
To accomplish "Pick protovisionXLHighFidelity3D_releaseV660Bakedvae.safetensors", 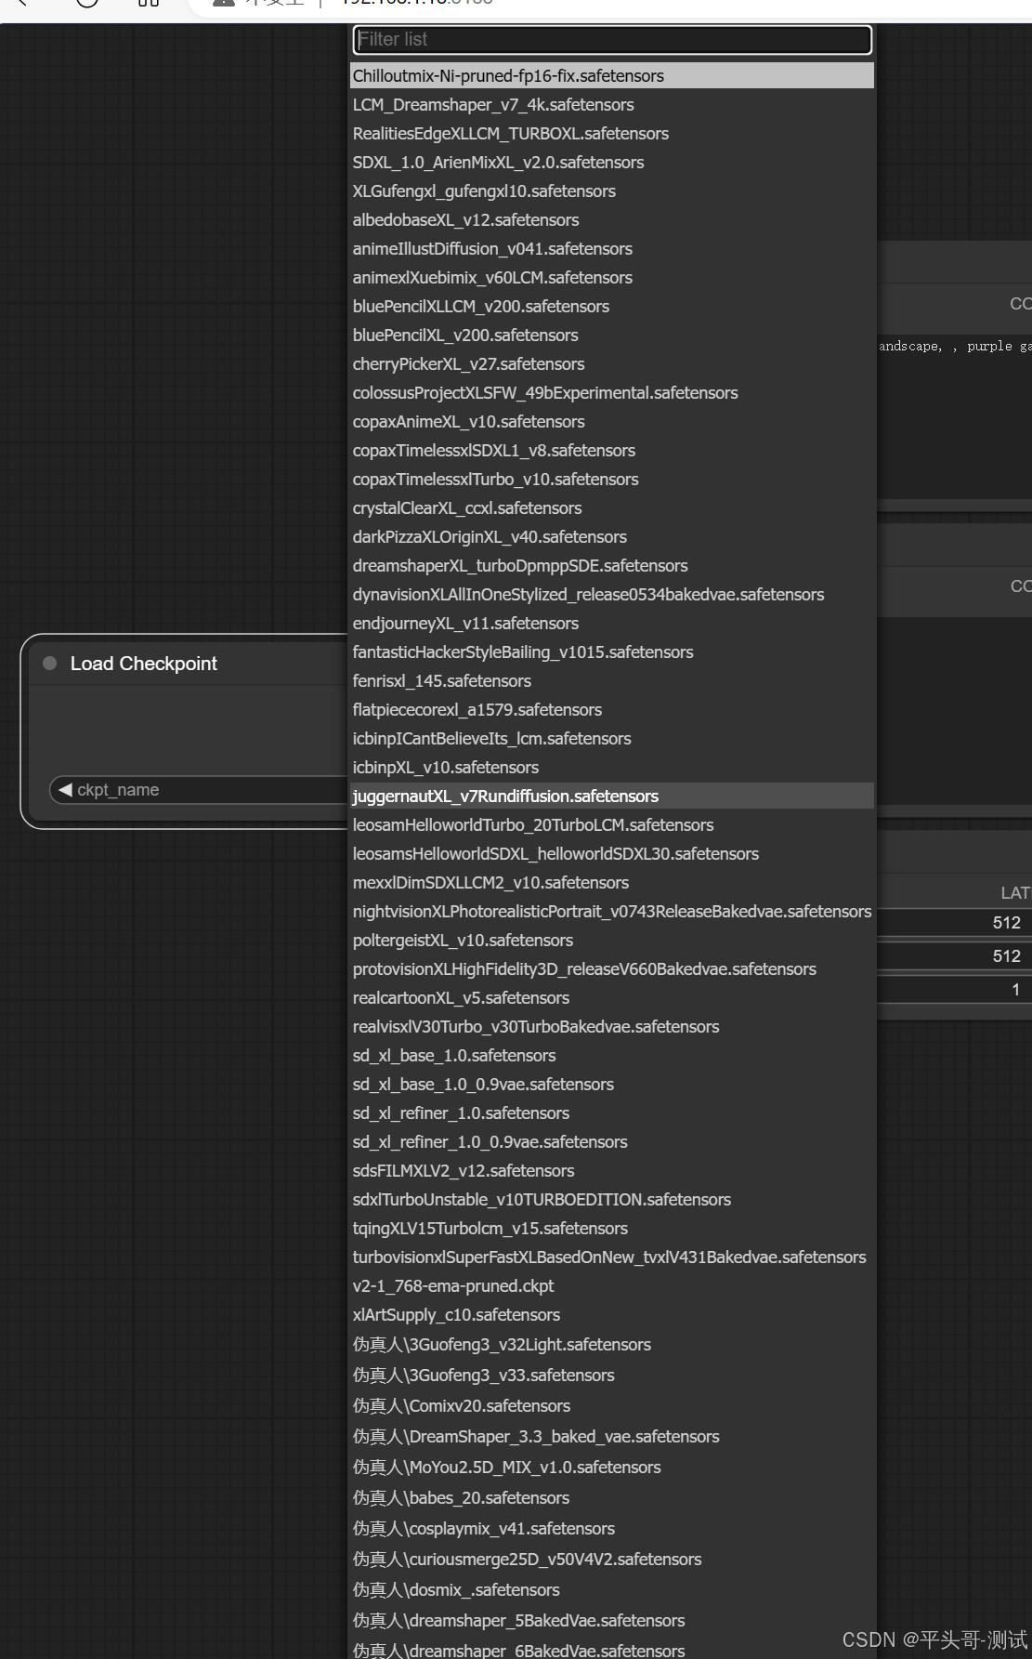I will point(612,969).
